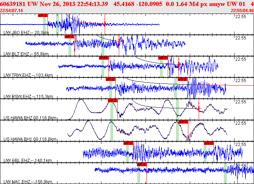Click the red coda duration cross on JBO trace

[105, 24]
